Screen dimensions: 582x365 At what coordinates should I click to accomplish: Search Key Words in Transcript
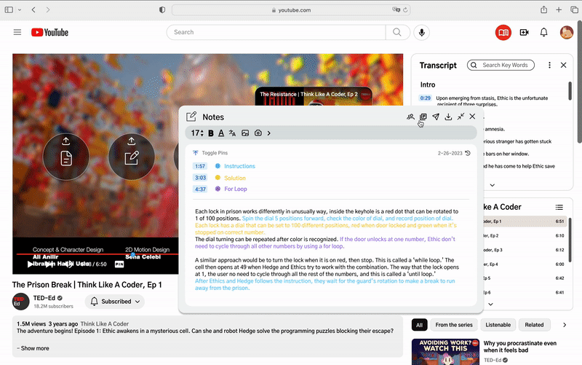click(501, 65)
